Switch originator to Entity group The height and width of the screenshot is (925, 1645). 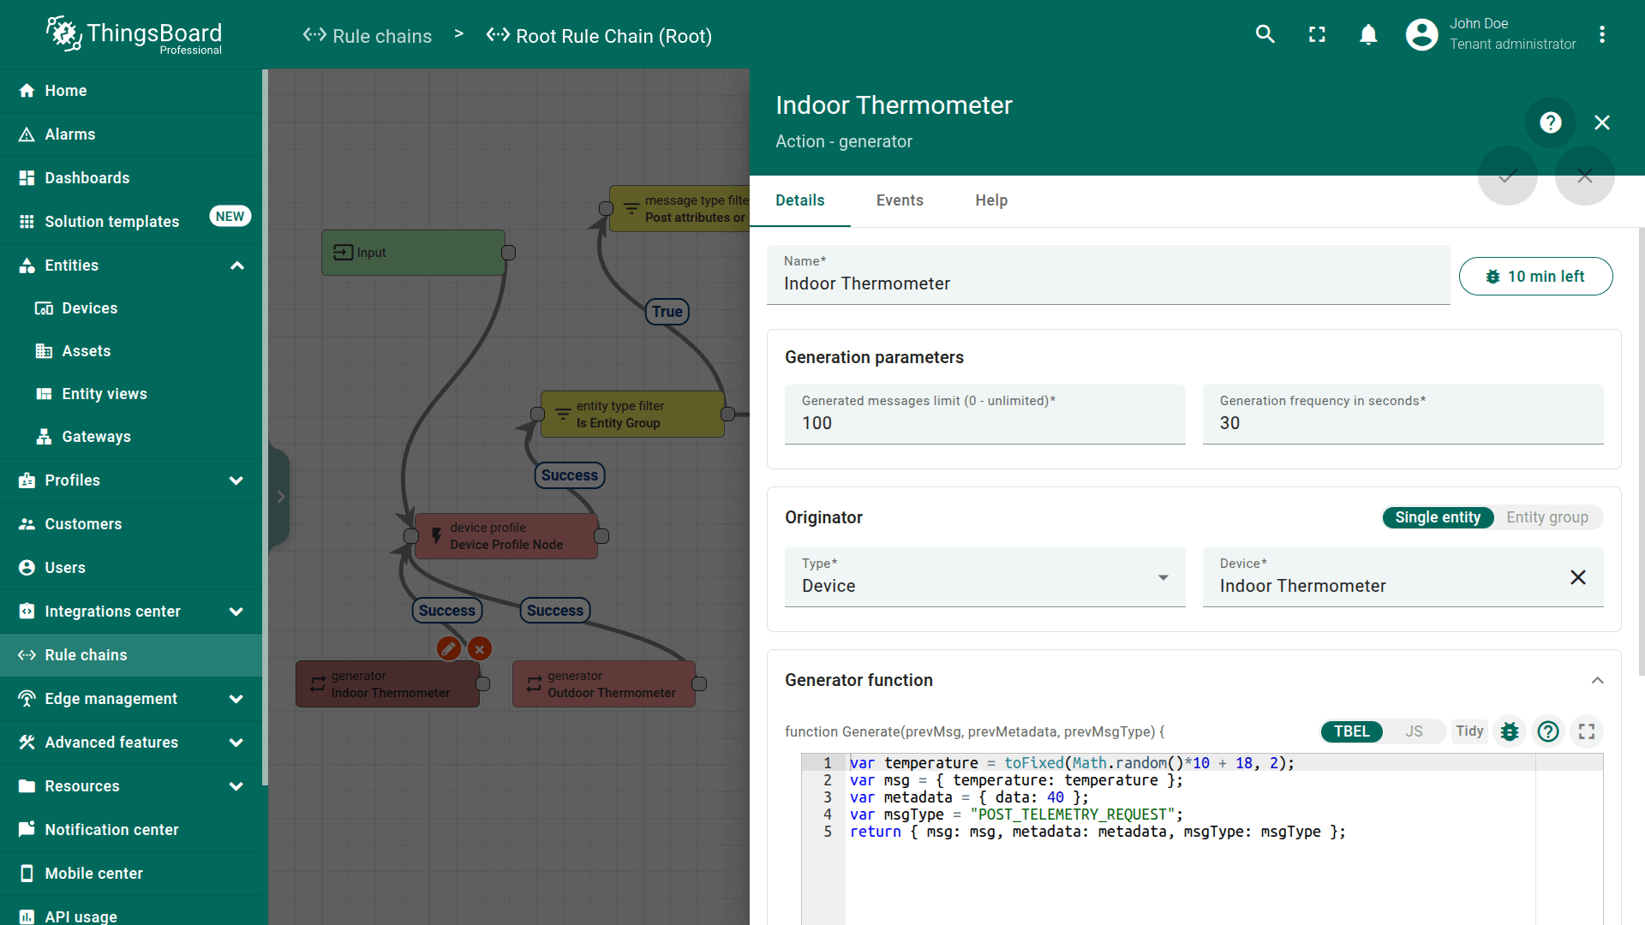point(1546,517)
